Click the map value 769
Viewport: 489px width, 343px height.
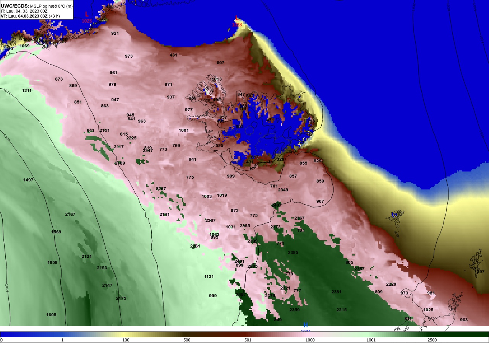pos(176,146)
